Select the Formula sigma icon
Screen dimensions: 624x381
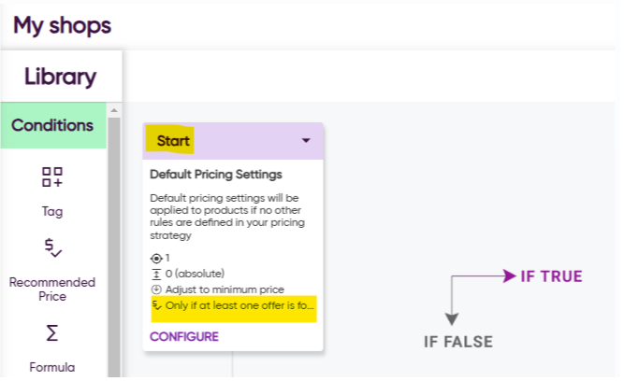coord(52,333)
